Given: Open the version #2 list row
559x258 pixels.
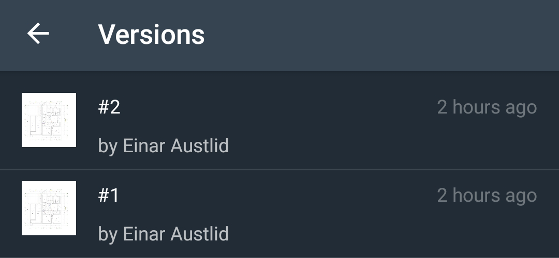Looking at the screenshot, I should 279,120.
